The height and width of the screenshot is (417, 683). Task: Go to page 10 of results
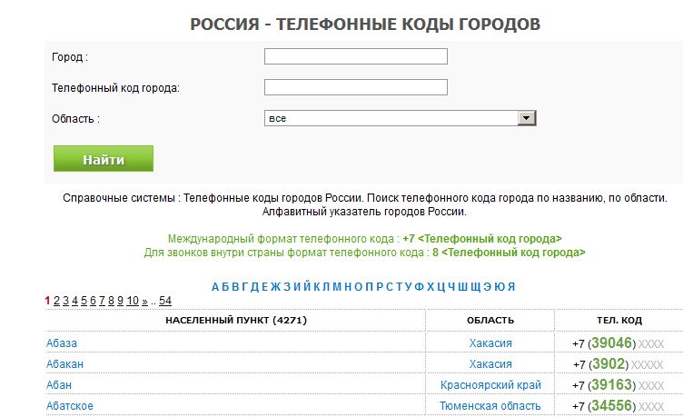(133, 301)
